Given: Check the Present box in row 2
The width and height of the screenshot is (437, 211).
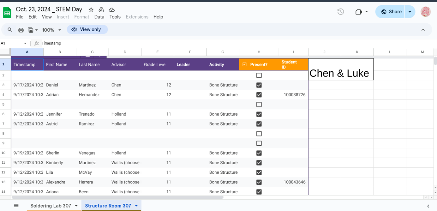Looking at the screenshot, I should point(259,75).
